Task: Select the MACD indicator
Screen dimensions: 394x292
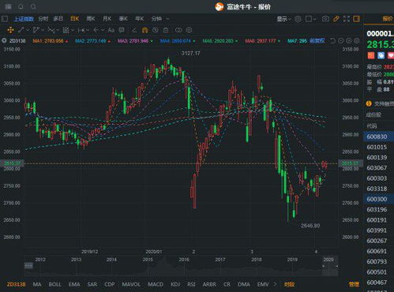Action: (156, 284)
